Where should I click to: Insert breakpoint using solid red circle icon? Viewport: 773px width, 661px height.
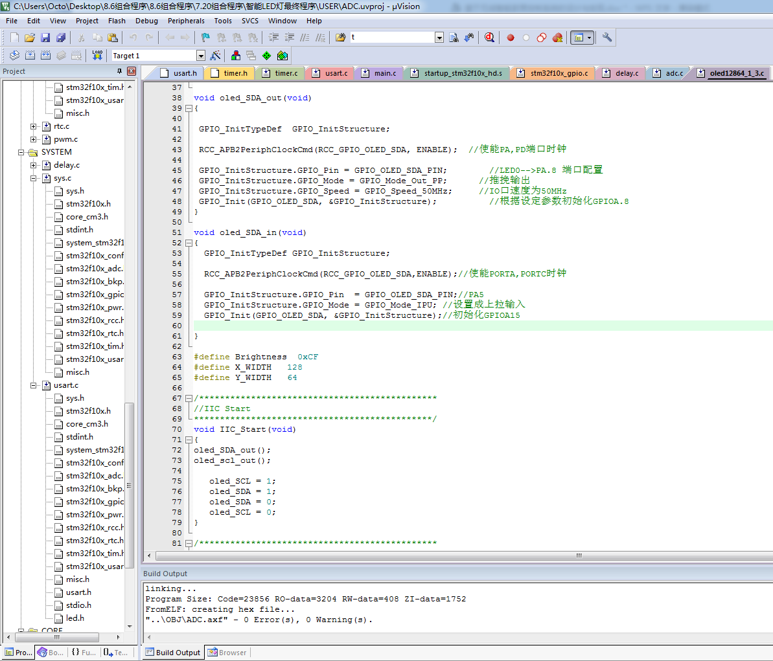(x=511, y=38)
